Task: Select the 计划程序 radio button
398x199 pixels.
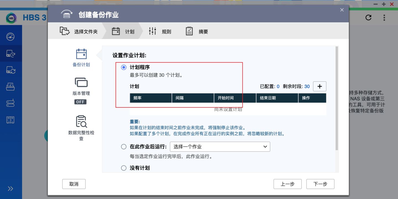Action: click(x=124, y=67)
